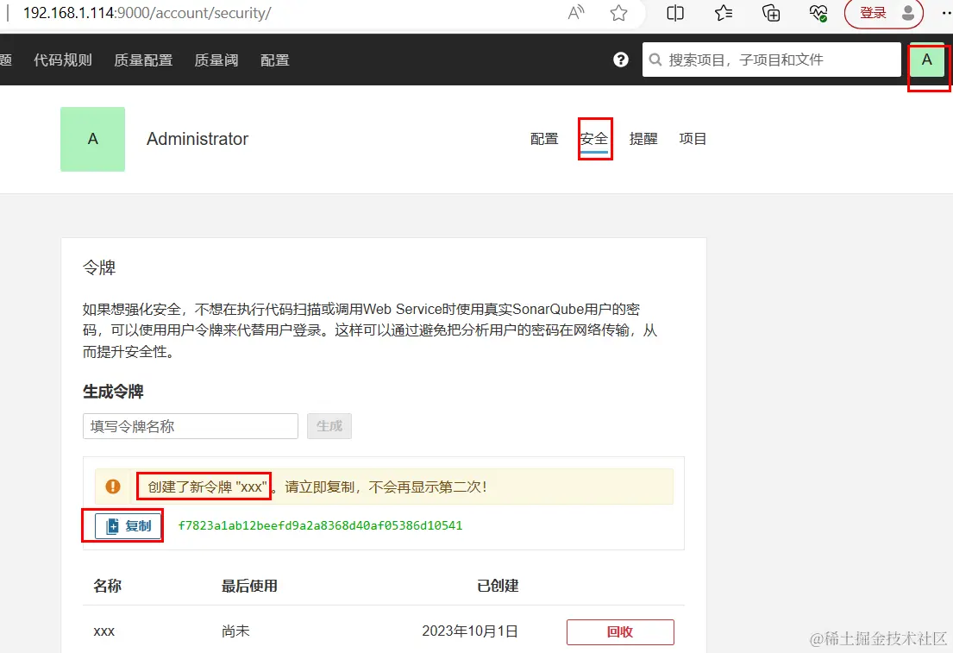Viewport: 953px width, 653px height.
Task: Click the generated token string f7823a1ab...
Action: click(320, 525)
